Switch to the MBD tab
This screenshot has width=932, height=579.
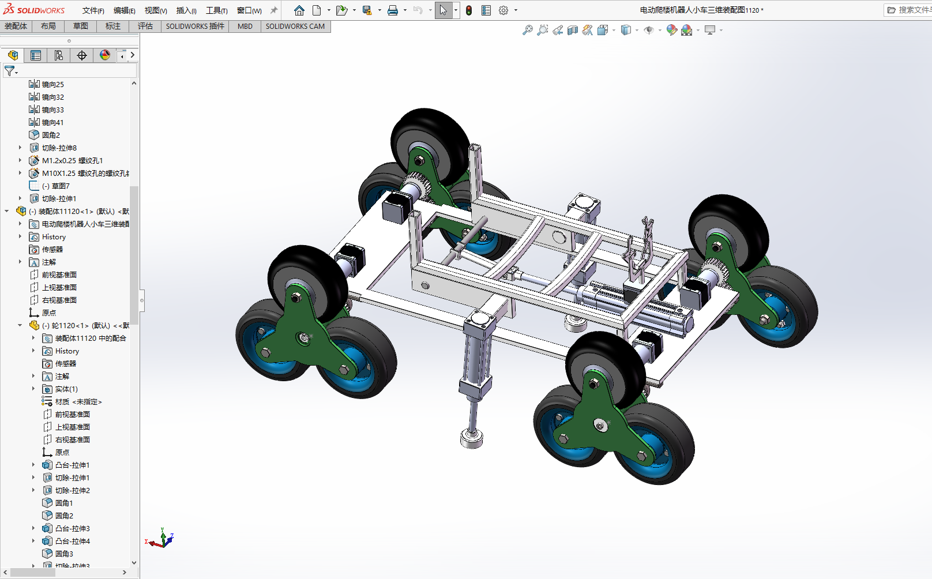[245, 27]
